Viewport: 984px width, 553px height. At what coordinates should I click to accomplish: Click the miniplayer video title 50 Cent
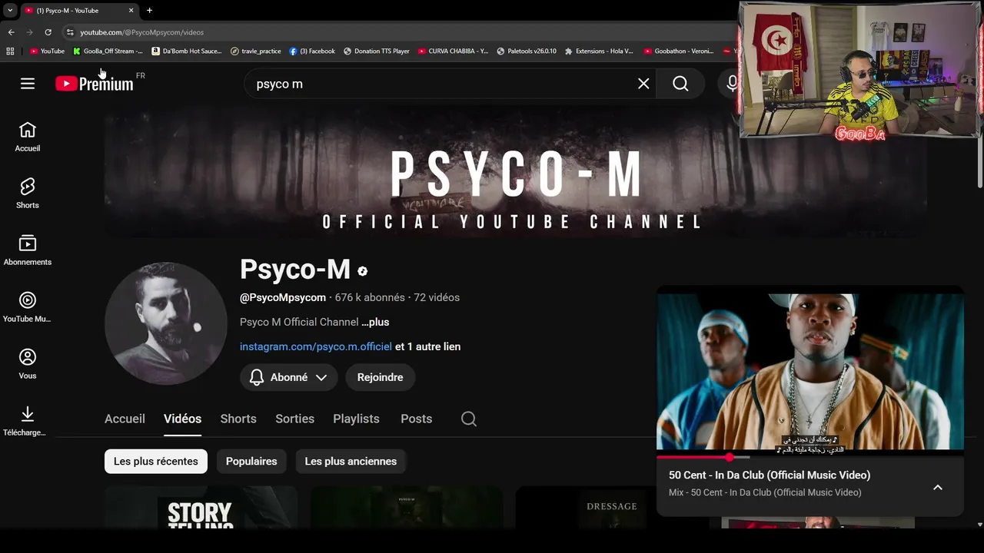point(770,475)
